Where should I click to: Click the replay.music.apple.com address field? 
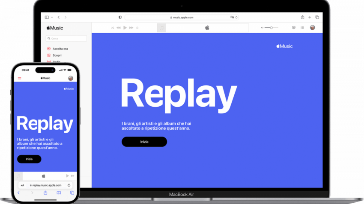45,185
